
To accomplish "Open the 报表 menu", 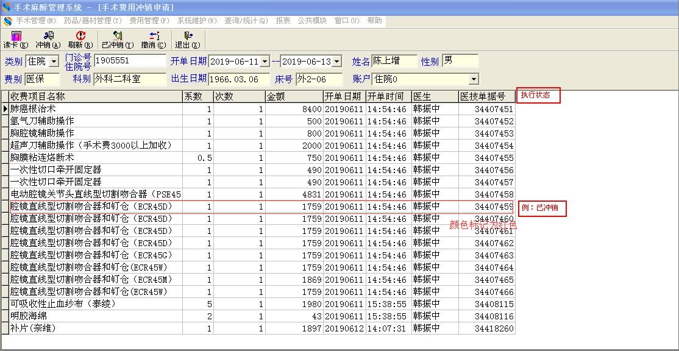I will pyautogui.click(x=283, y=20).
